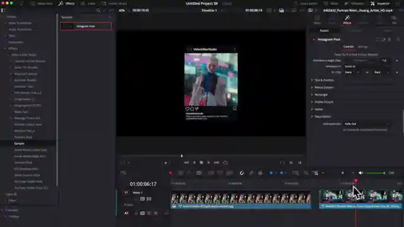Open the Media Pool panel
This screenshot has height=227, width=404.
[41, 4]
